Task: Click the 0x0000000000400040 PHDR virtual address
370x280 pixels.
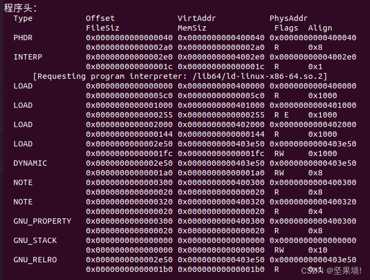Action: pos(221,38)
